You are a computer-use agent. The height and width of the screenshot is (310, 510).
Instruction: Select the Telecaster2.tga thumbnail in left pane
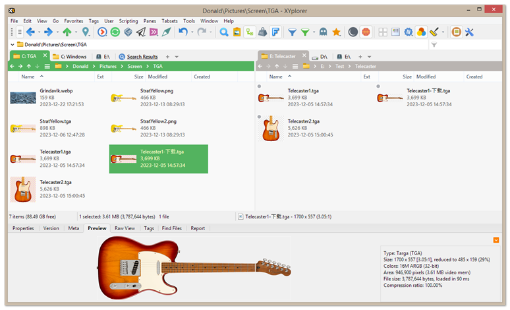[x=23, y=189]
